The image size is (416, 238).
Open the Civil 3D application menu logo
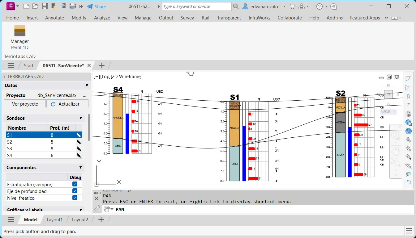coord(11,6)
